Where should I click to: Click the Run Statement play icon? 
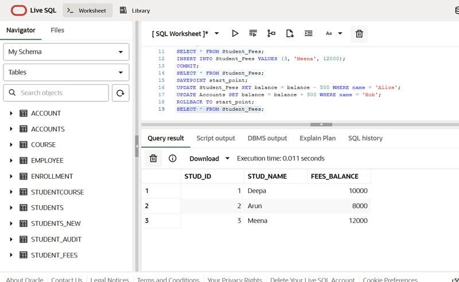tap(235, 34)
